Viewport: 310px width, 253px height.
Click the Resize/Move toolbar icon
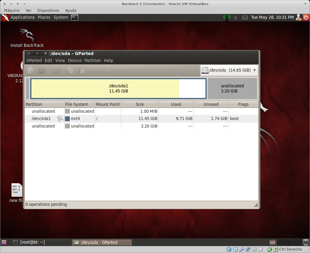[56, 70]
